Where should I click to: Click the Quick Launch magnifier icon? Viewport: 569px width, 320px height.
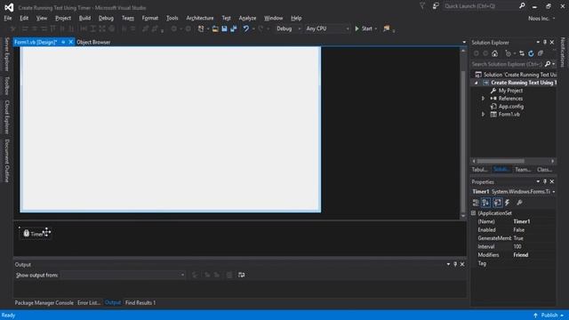(x=522, y=6)
